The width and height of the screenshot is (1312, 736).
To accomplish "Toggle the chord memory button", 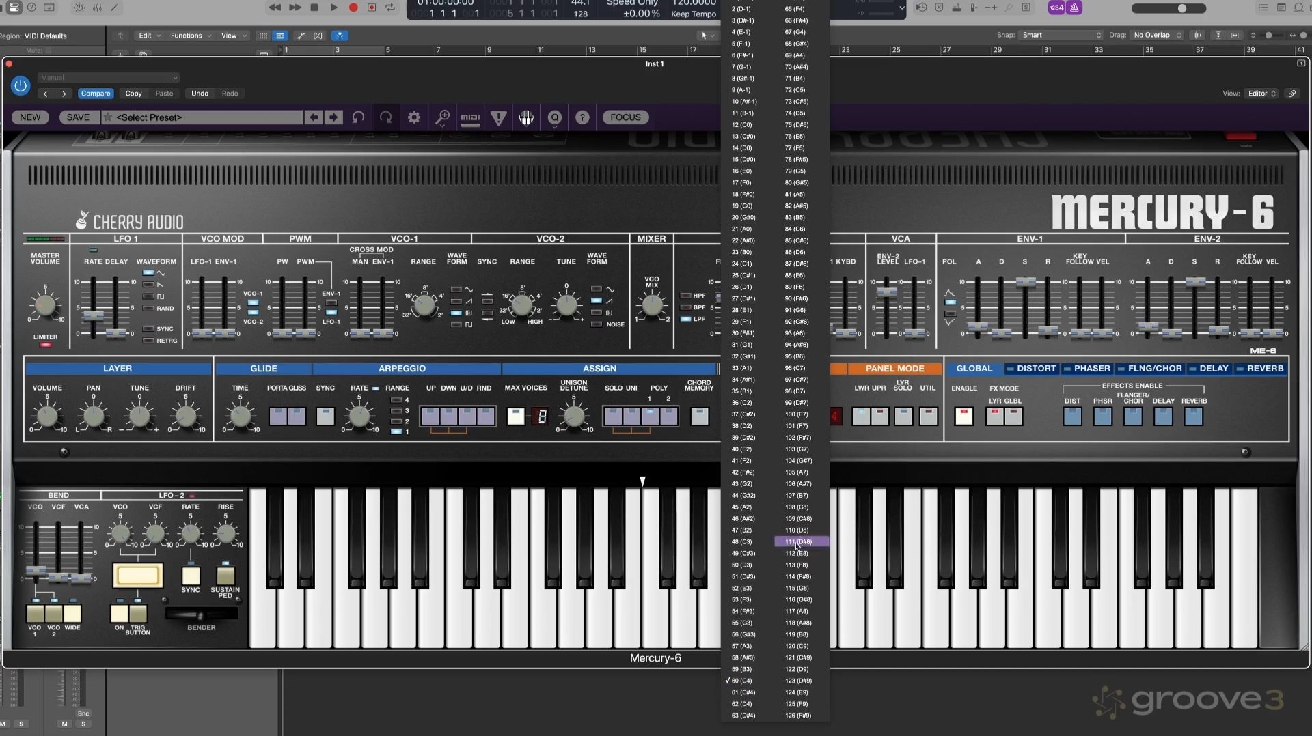I will pos(699,416).
